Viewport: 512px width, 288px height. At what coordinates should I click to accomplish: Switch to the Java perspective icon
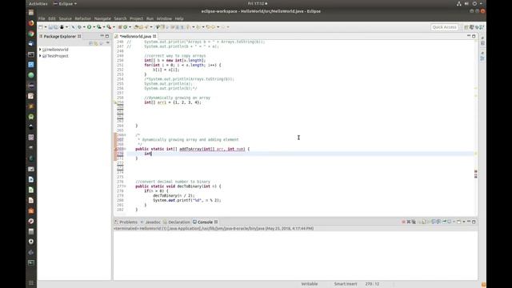[x=471, y=27]
